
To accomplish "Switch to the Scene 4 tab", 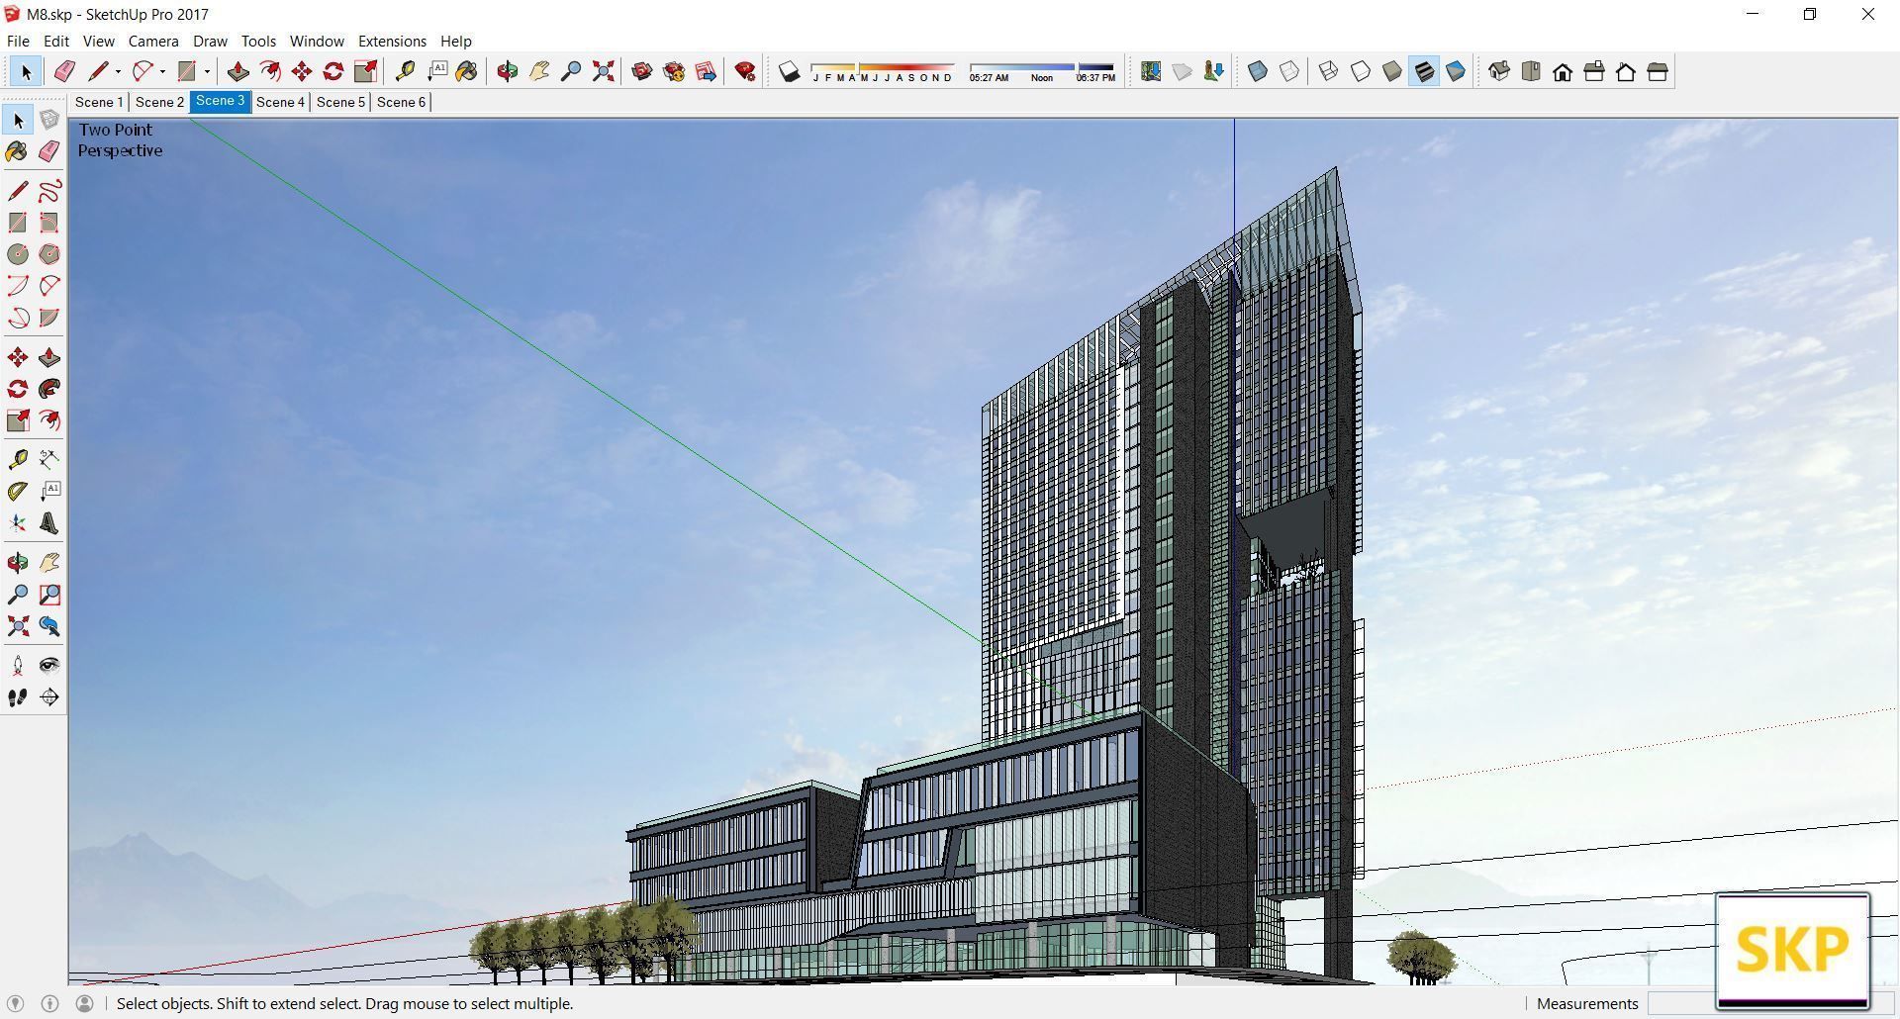I will point(280,102).
